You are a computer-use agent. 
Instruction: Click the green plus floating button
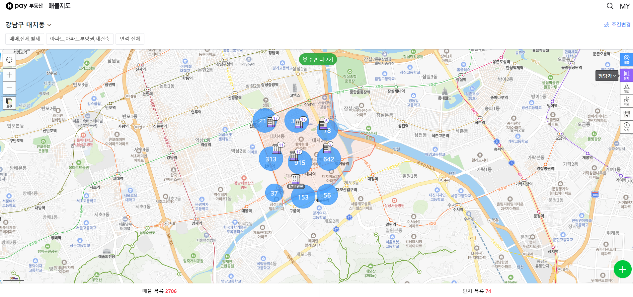pyautogui.click(x=622, y=269)
